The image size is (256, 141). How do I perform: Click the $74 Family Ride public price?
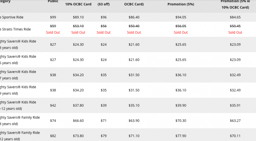pos(53,120)
